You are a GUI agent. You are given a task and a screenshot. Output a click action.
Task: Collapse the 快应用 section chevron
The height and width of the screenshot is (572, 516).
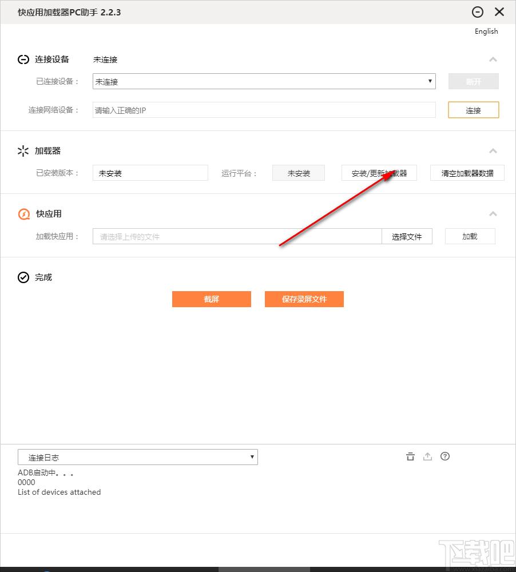(x=493, y=214)
